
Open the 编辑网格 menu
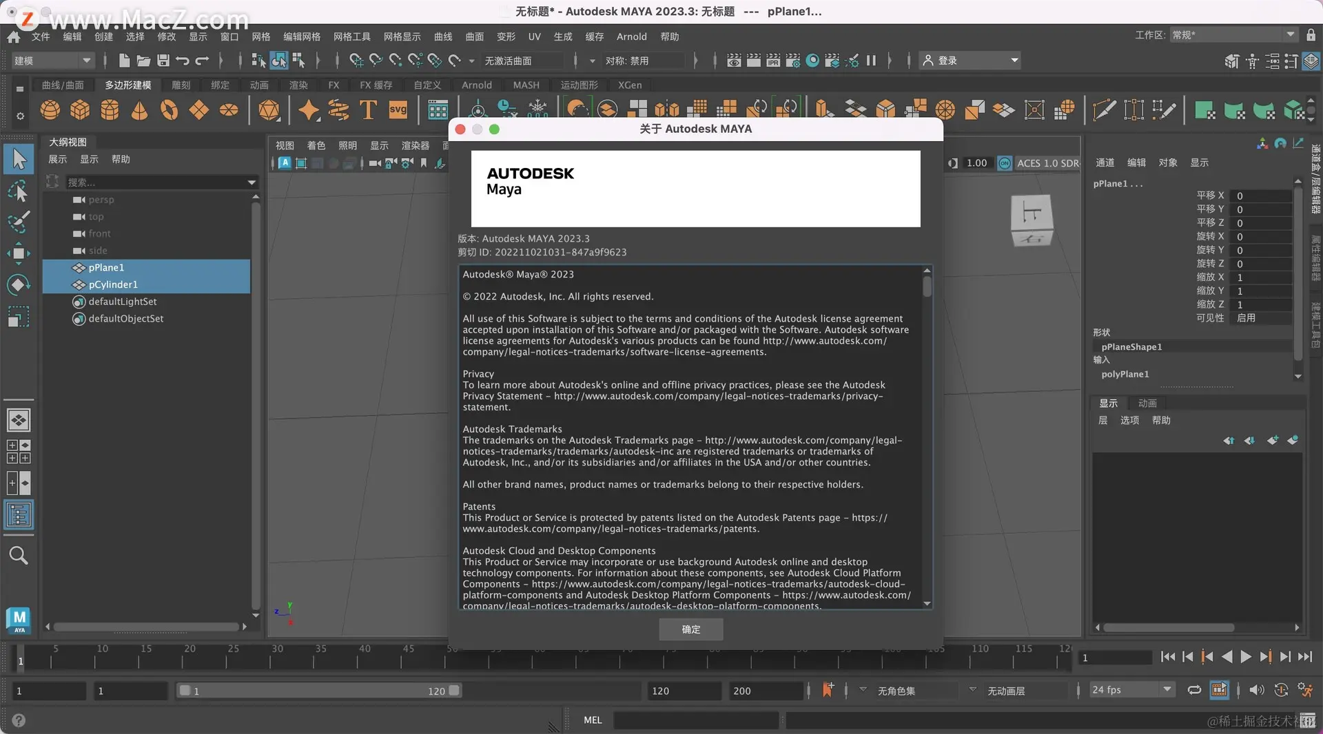(302, 36)
